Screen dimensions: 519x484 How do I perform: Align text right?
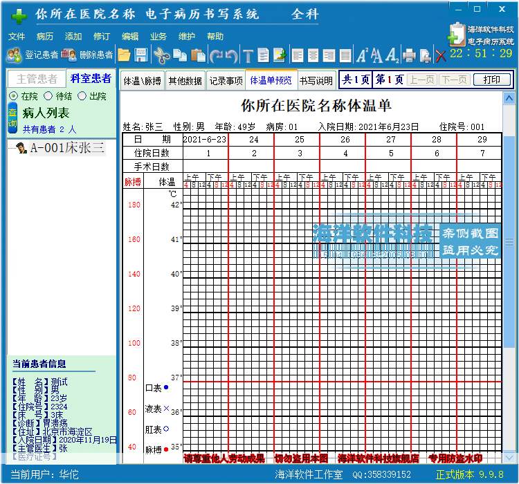point(329,55)
